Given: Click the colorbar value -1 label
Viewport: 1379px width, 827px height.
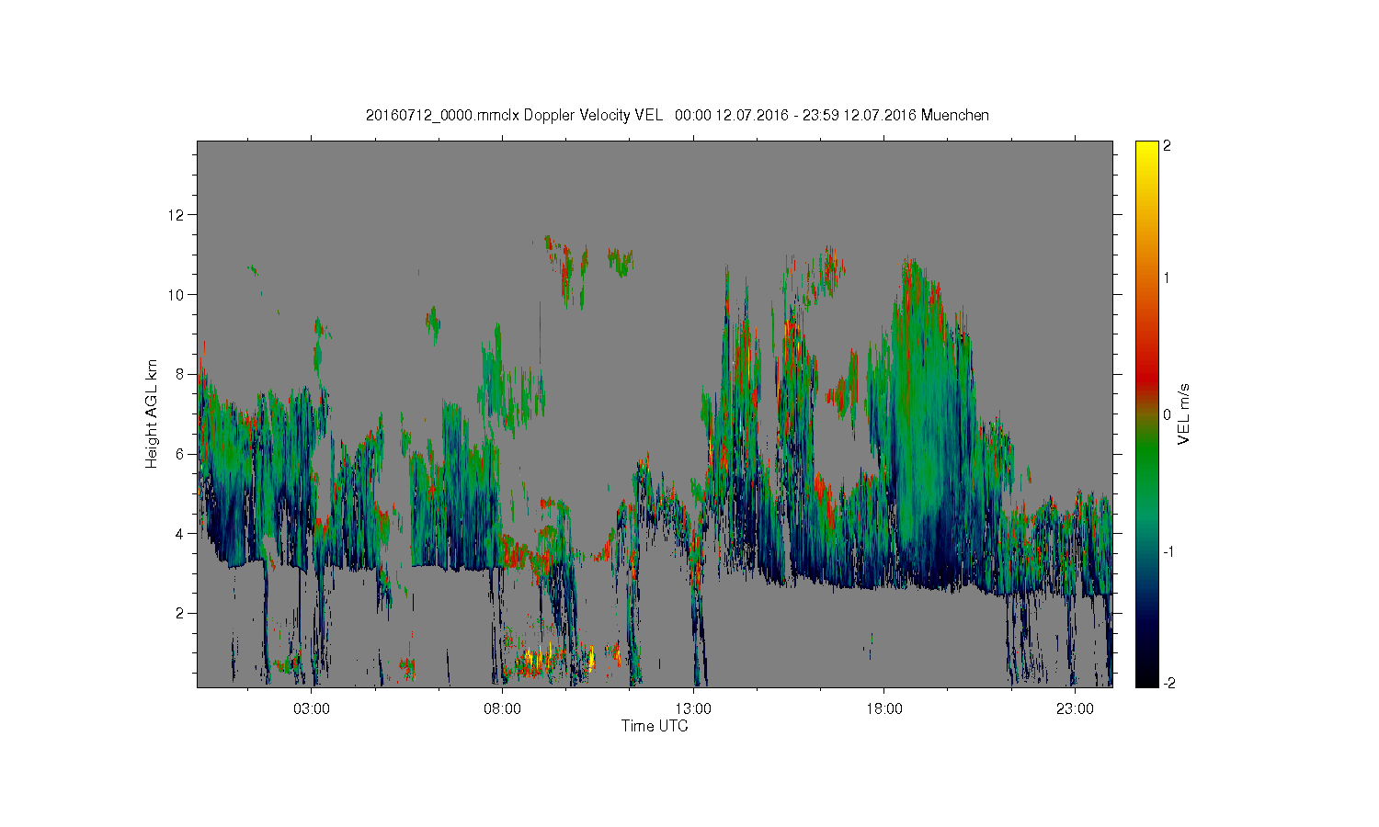Looking at the screenshot, I should click(1168, 551).
